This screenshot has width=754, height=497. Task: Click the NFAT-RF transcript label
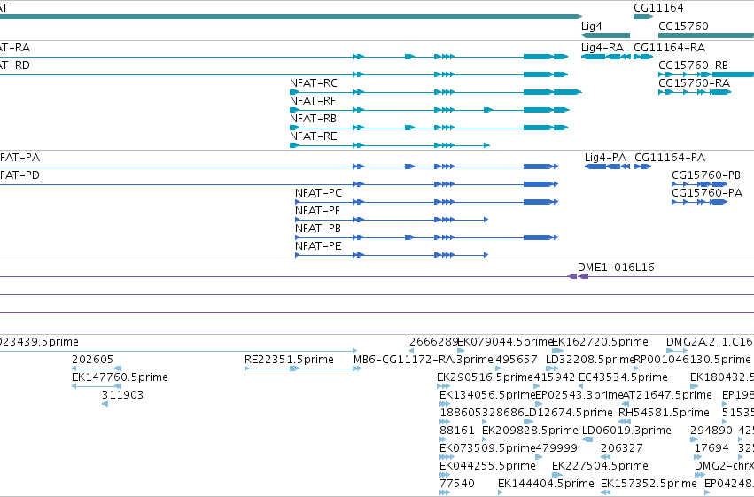click(313, 101)
